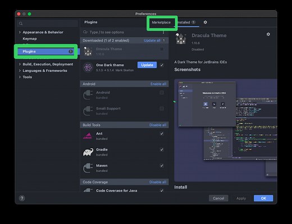Focus the settings search field

click(x=47, y=24)
